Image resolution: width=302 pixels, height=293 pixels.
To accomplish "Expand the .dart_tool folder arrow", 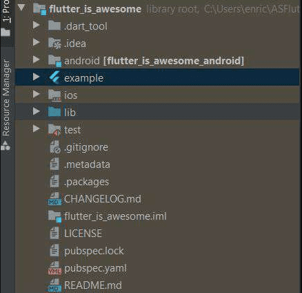I will tap(36, 25).
